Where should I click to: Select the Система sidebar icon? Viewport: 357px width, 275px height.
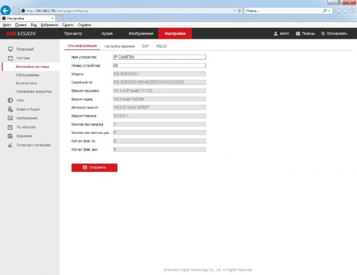tap(11, 58)
